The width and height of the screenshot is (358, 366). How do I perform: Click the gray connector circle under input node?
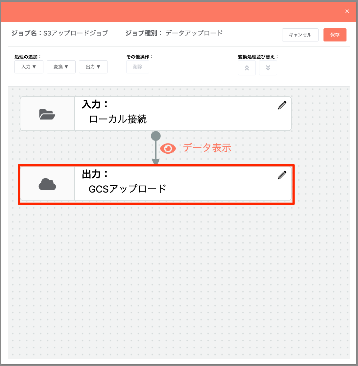point(156,136)
